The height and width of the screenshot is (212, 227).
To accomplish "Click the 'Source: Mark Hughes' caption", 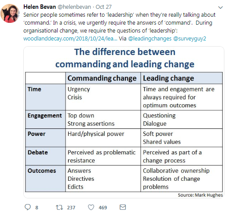I will pos(200,195).
